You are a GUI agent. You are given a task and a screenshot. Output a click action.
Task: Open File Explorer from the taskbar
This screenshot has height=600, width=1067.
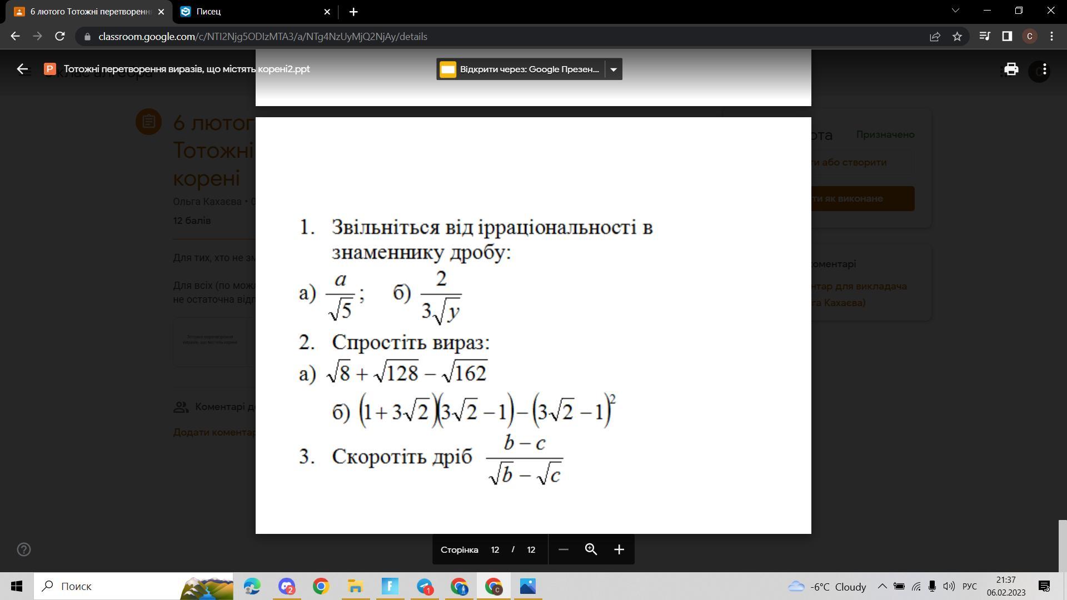(x=355, y=586)
